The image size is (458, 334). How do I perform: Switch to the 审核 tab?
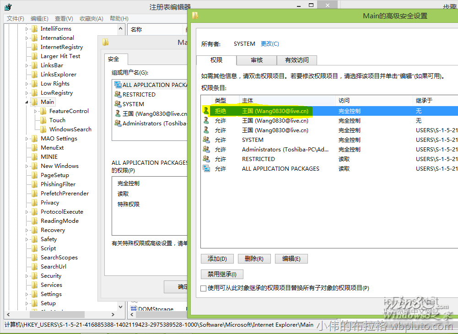click(257, 60)
